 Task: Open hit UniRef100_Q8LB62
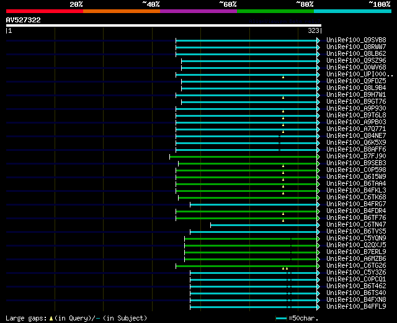tap(356, 54)
